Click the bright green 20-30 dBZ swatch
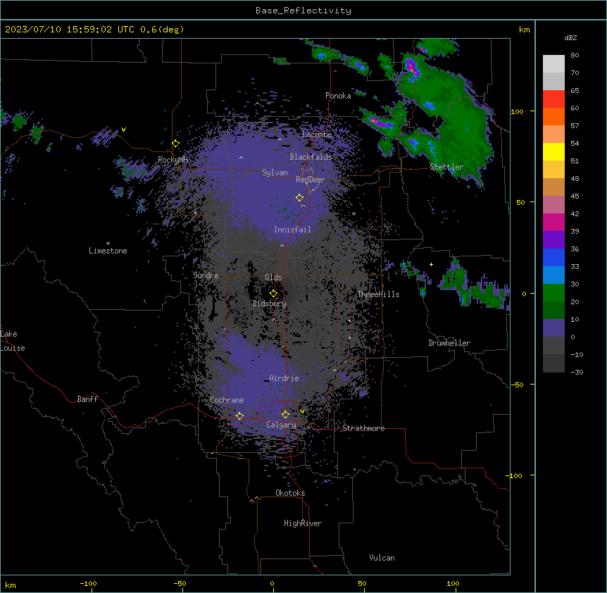The width and height of the screenshot is (607, 593). pos(553,293)
